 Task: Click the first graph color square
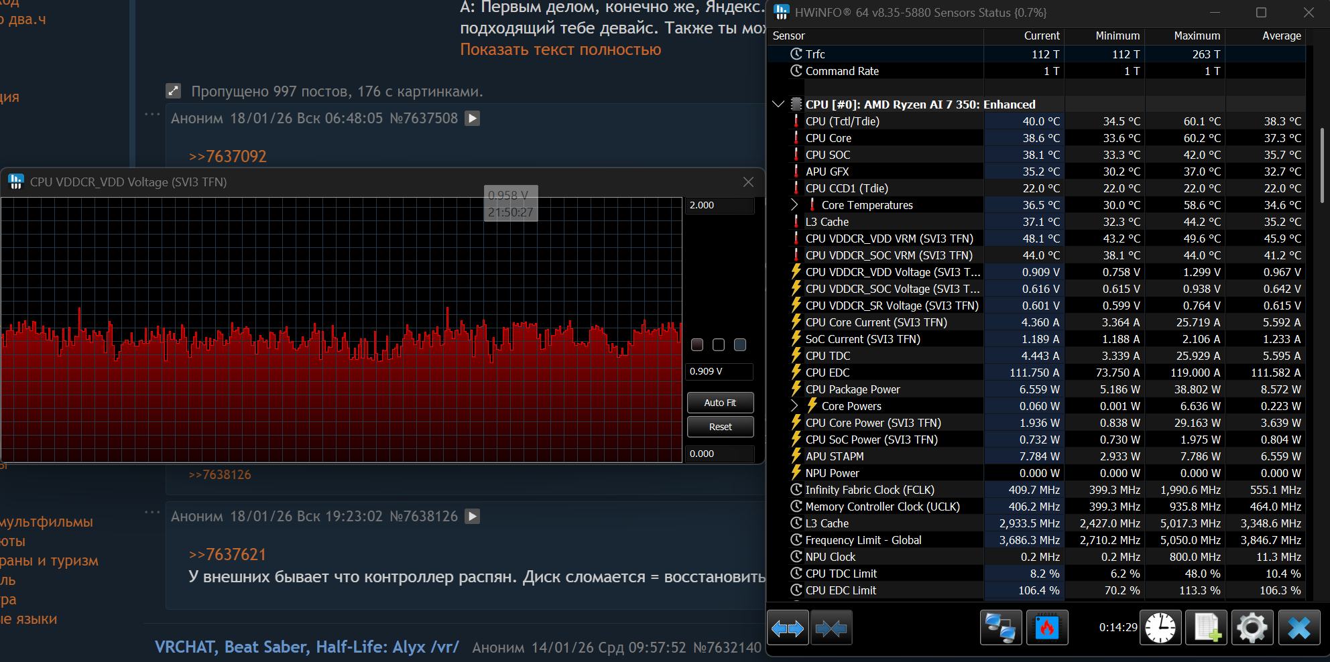pos(697,344)
